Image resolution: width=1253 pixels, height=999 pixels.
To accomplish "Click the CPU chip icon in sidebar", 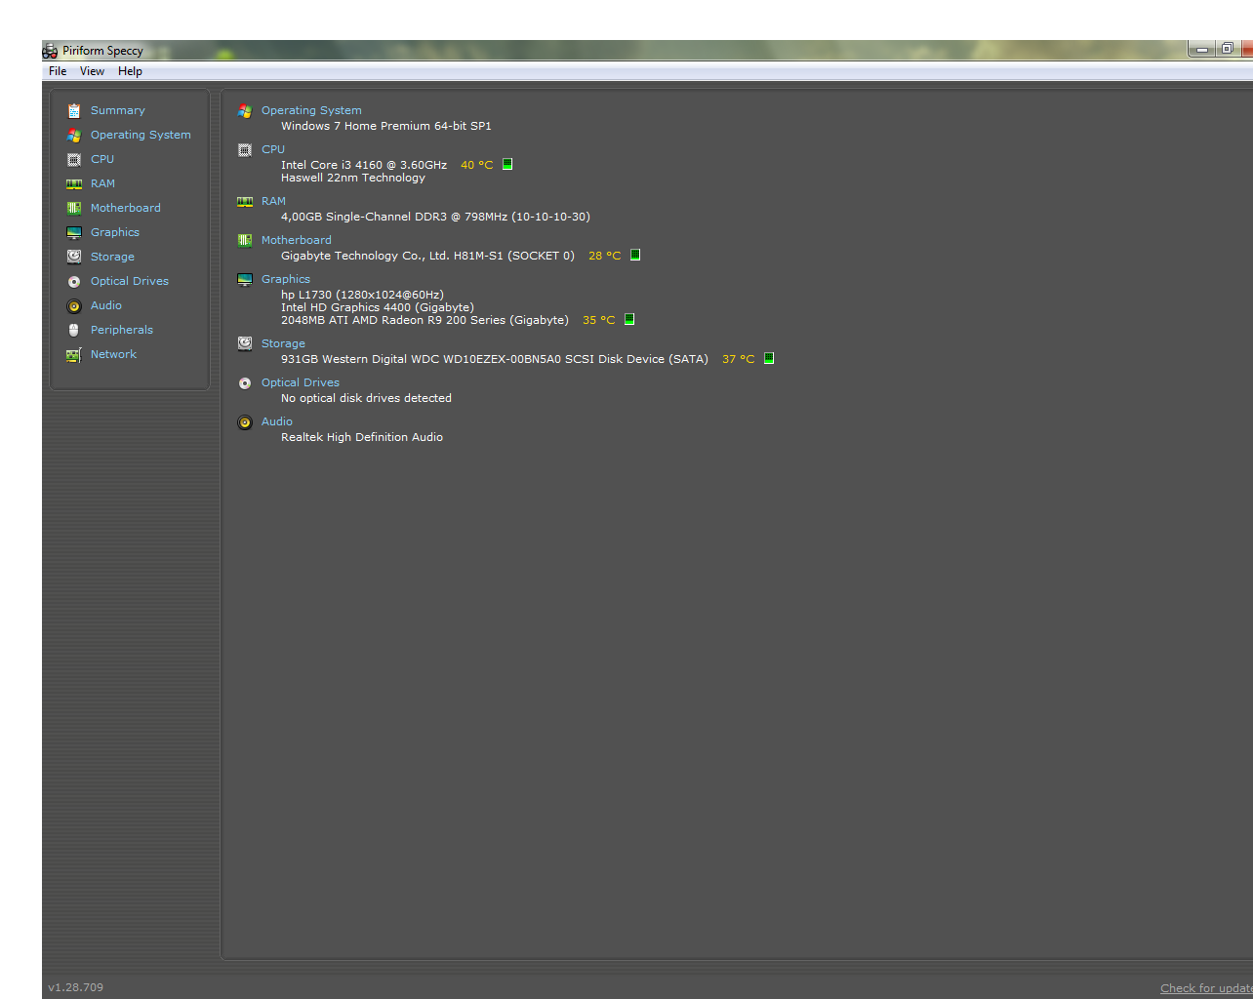I will tap(74, 159).
